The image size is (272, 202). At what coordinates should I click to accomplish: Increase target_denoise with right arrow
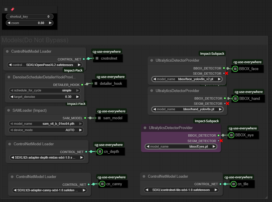coord(78,97)
